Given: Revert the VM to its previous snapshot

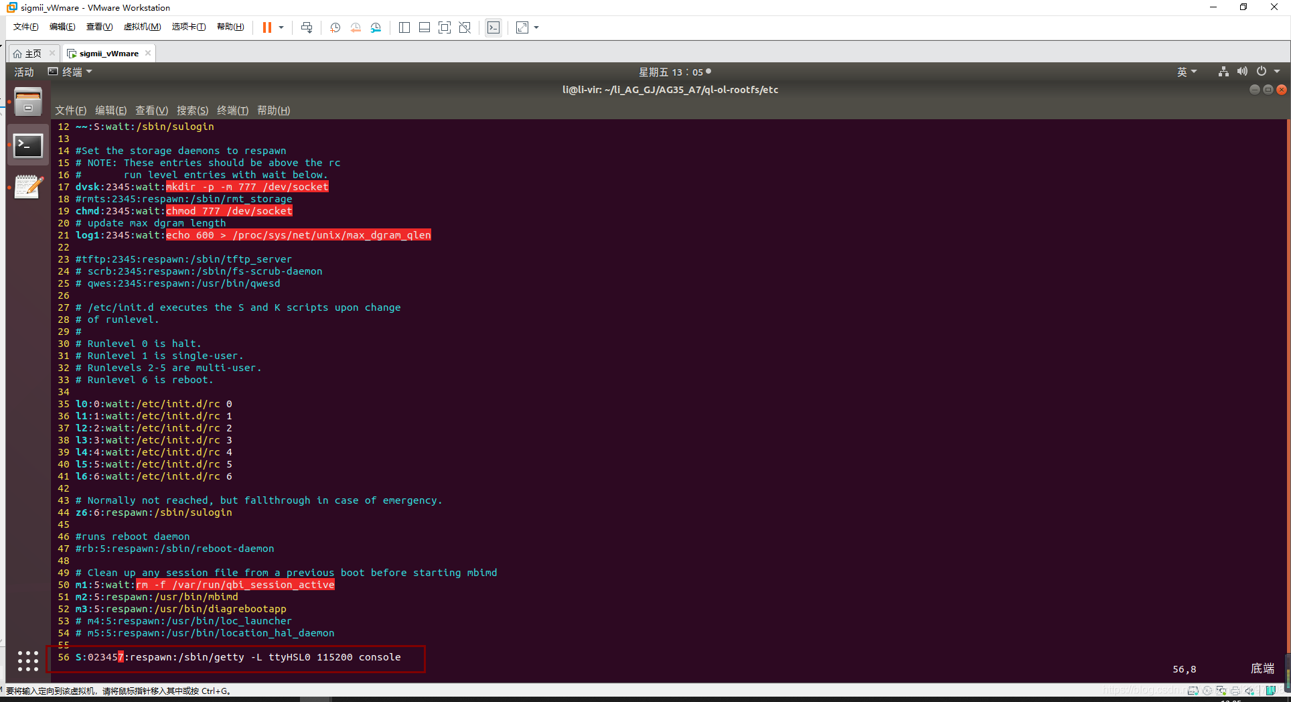Looking at the screenshot, I should [x=356, y=27].
